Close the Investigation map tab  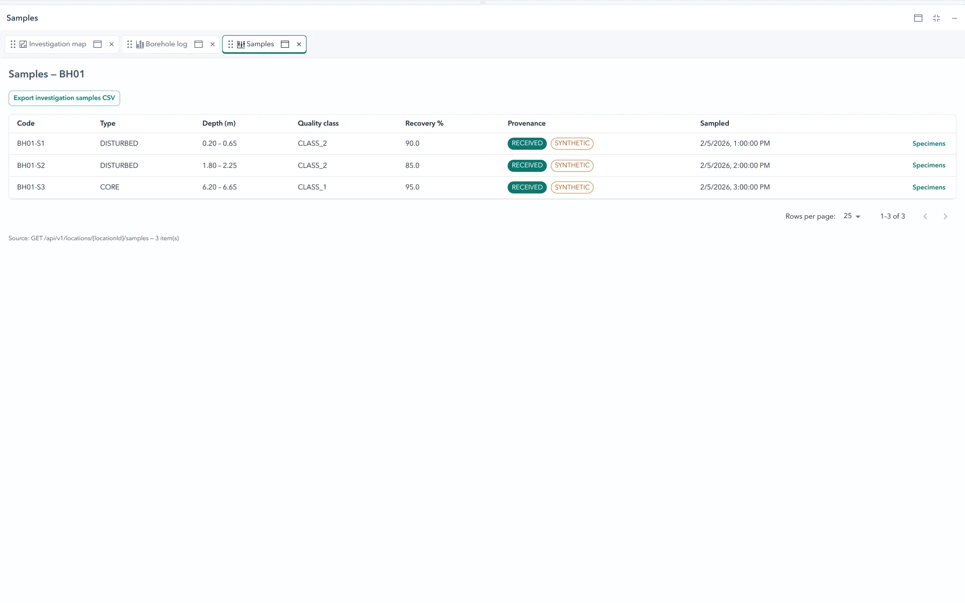112,44
